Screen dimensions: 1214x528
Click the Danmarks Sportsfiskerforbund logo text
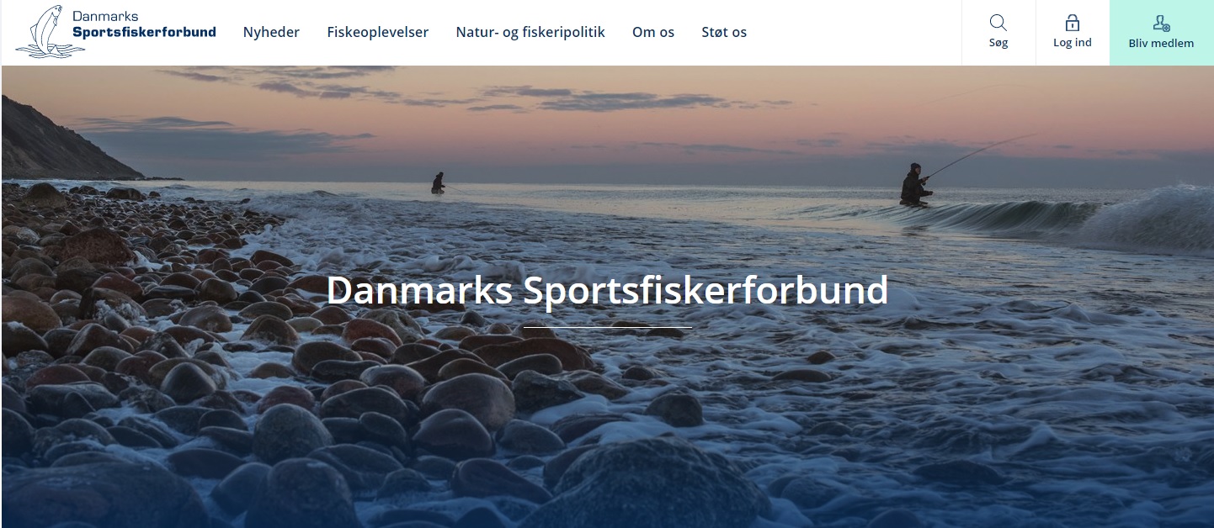coord(144,24)
